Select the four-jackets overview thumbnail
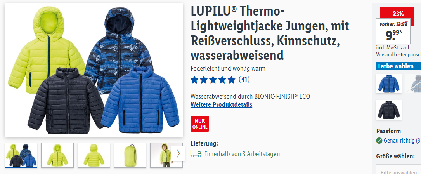 click(x=21, y=155)
